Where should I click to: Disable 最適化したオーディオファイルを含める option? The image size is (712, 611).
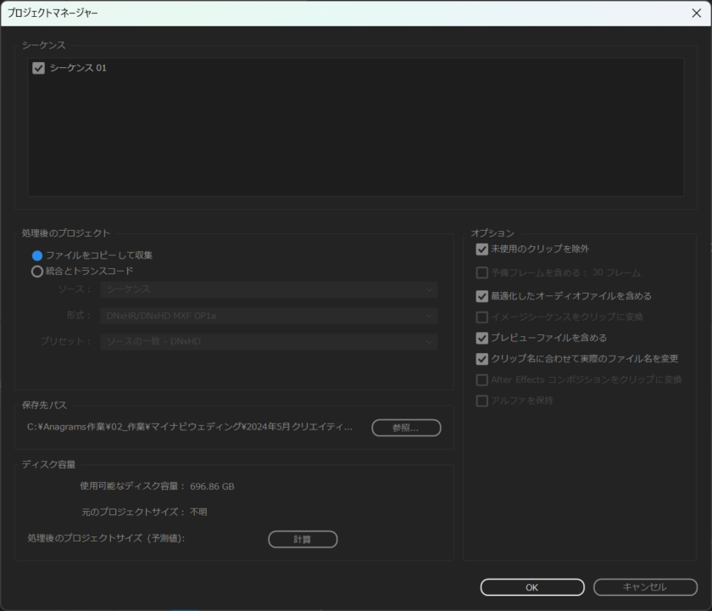point(482,296)
